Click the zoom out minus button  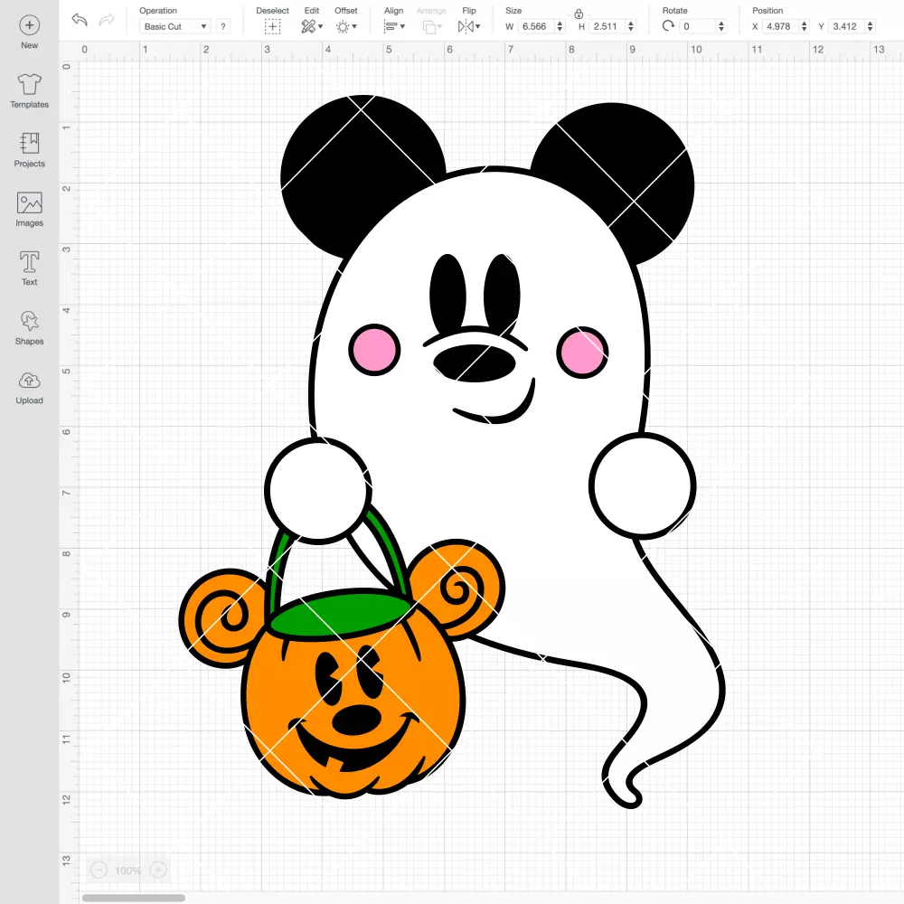(99, 870)
